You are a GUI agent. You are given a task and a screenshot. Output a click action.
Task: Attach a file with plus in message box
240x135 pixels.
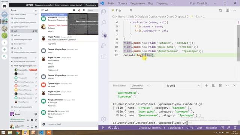[44, 124]
